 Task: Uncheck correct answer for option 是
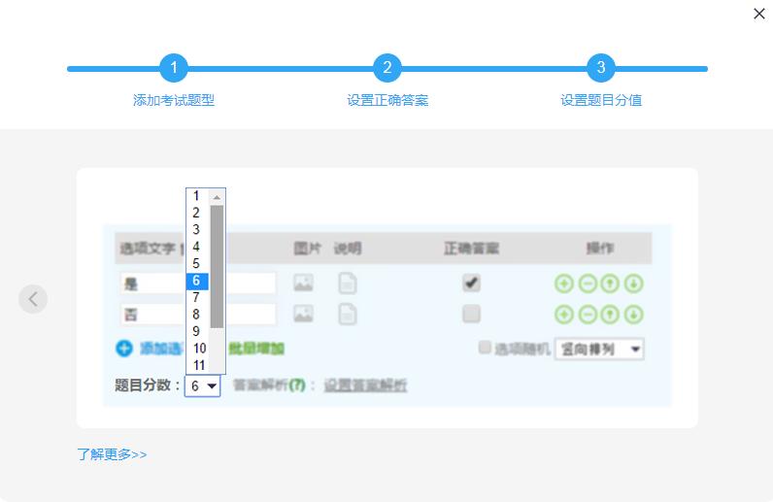471,284
